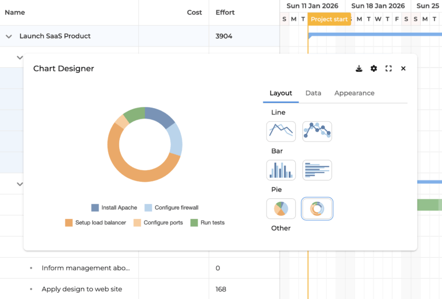This screenshot has width=442, height=299.
Task: Select the donut chart layout
Action: (x=317, y=209)
